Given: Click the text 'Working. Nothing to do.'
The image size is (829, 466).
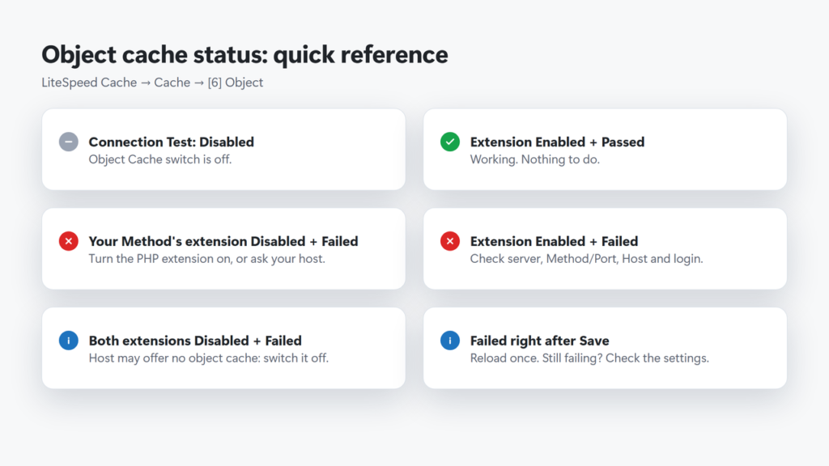Looking at the screenshot, I should 535,159.
